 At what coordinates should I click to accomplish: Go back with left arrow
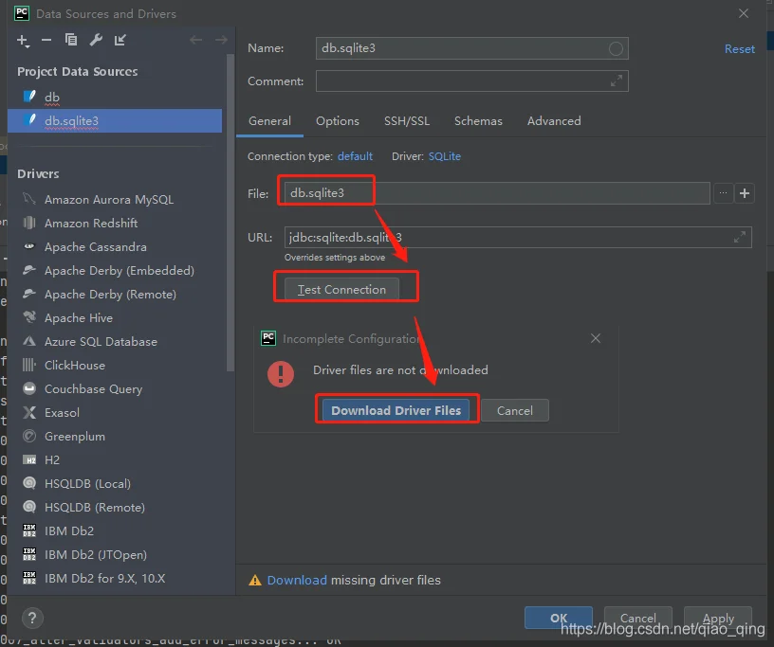[196, 40]
